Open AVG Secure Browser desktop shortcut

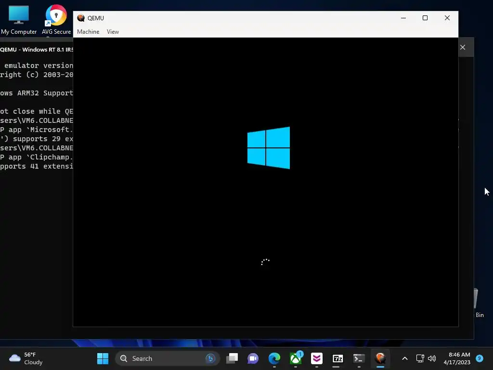point(56,19)
